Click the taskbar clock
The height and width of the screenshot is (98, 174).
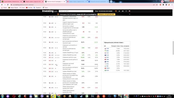pos(169,96)
